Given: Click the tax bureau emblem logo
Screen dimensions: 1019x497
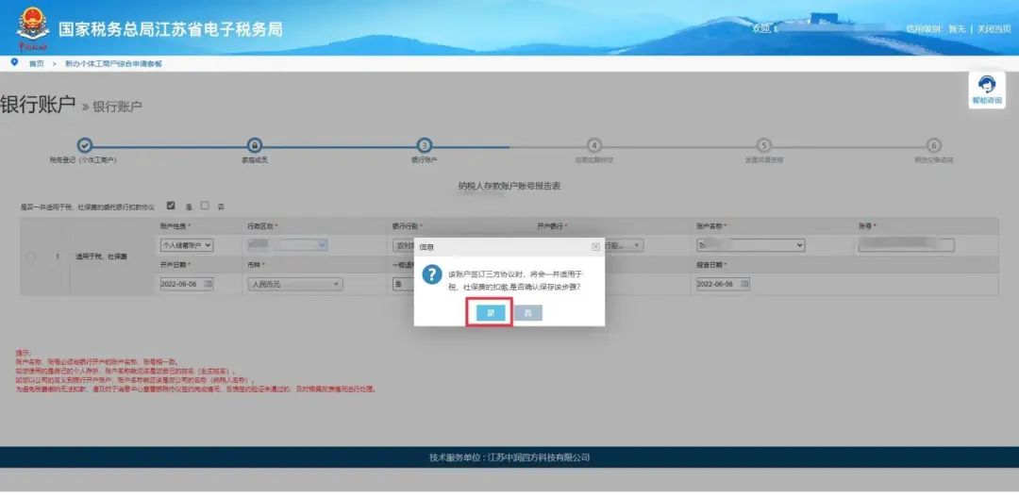Looking at the screenshot, I should 32,27.
